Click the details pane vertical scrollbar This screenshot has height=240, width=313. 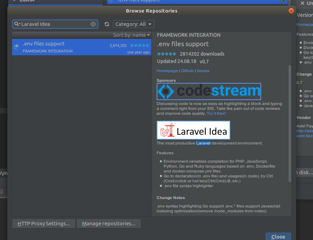click(x=290, y=123)
